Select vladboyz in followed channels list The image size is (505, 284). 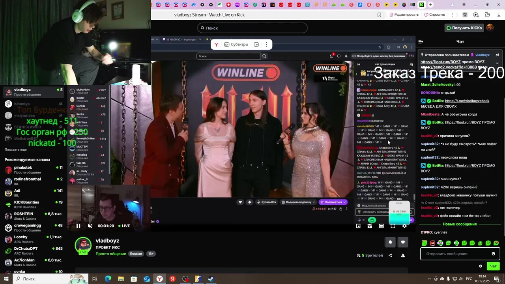coord(34,92)
